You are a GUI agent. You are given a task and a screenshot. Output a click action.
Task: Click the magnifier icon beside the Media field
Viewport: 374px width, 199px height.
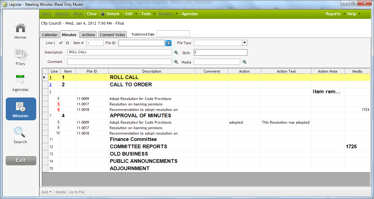244,62
